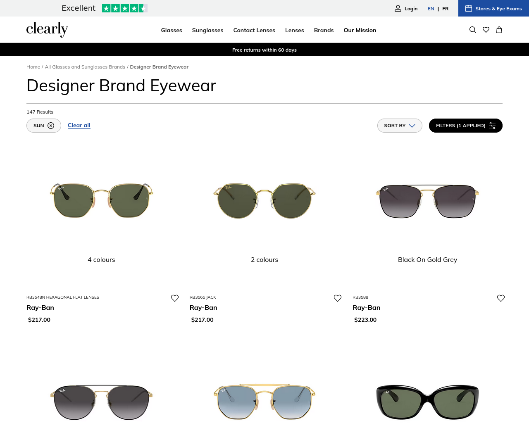Click the '2 colours' text
The height and width of the screenshot is (423, 529).
264,260
